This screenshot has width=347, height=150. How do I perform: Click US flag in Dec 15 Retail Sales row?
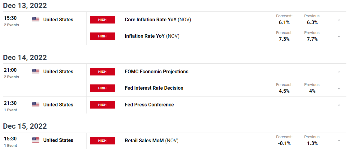point(36,140)
